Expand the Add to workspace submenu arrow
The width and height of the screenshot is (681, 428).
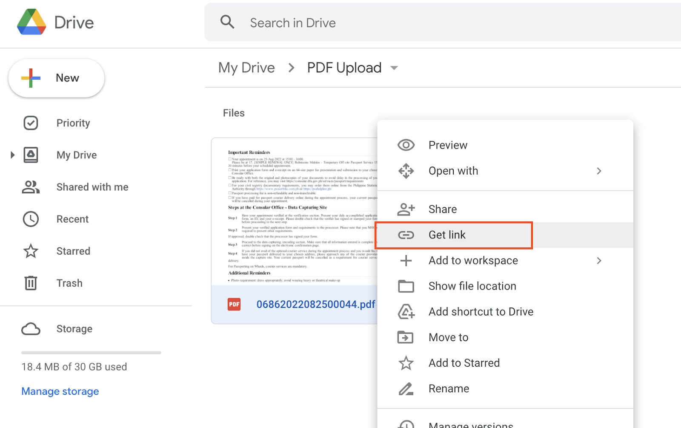pos(599,261)
